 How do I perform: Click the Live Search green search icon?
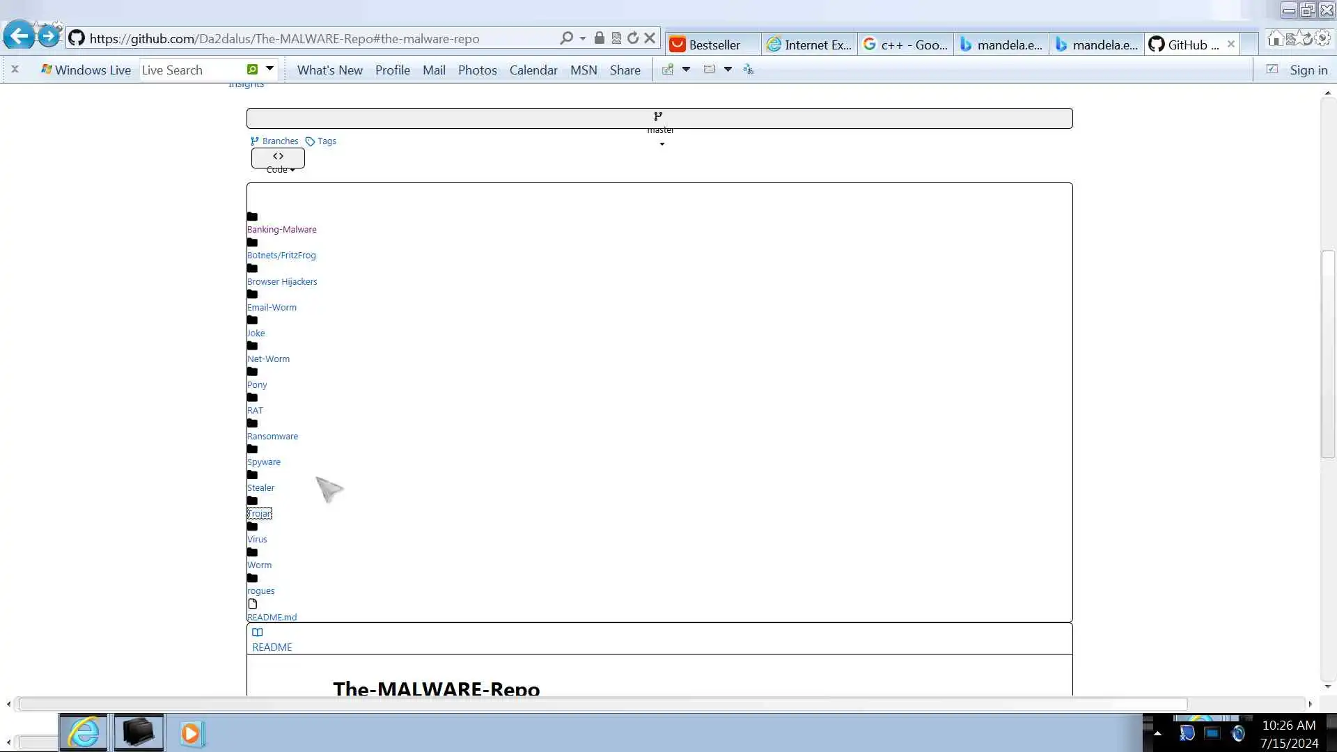tap(252, 70)
